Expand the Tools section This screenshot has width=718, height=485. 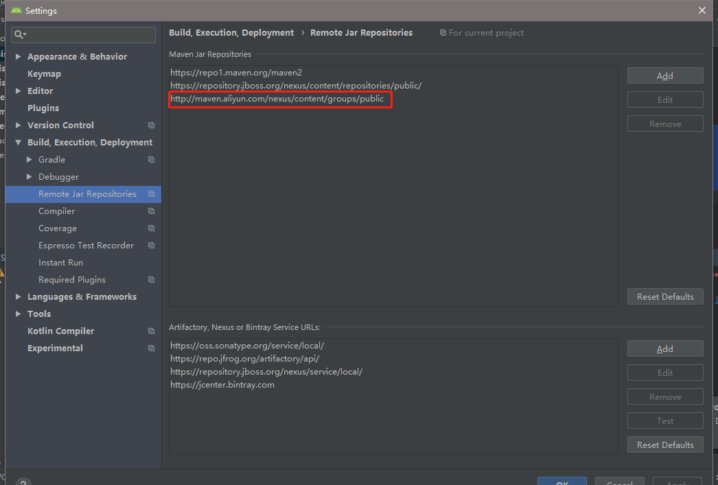click(x=19, y=314)
